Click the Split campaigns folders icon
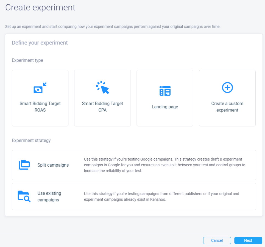265x247 pixels. (24, 165)
